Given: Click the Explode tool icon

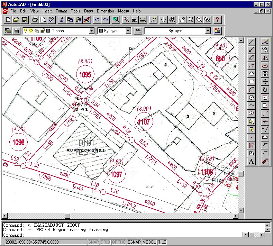Looking at the screenshot, I should [265, 161].
